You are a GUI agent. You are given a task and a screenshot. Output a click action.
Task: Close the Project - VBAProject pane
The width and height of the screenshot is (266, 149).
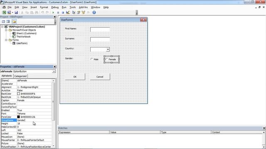[x=54, y=17]
